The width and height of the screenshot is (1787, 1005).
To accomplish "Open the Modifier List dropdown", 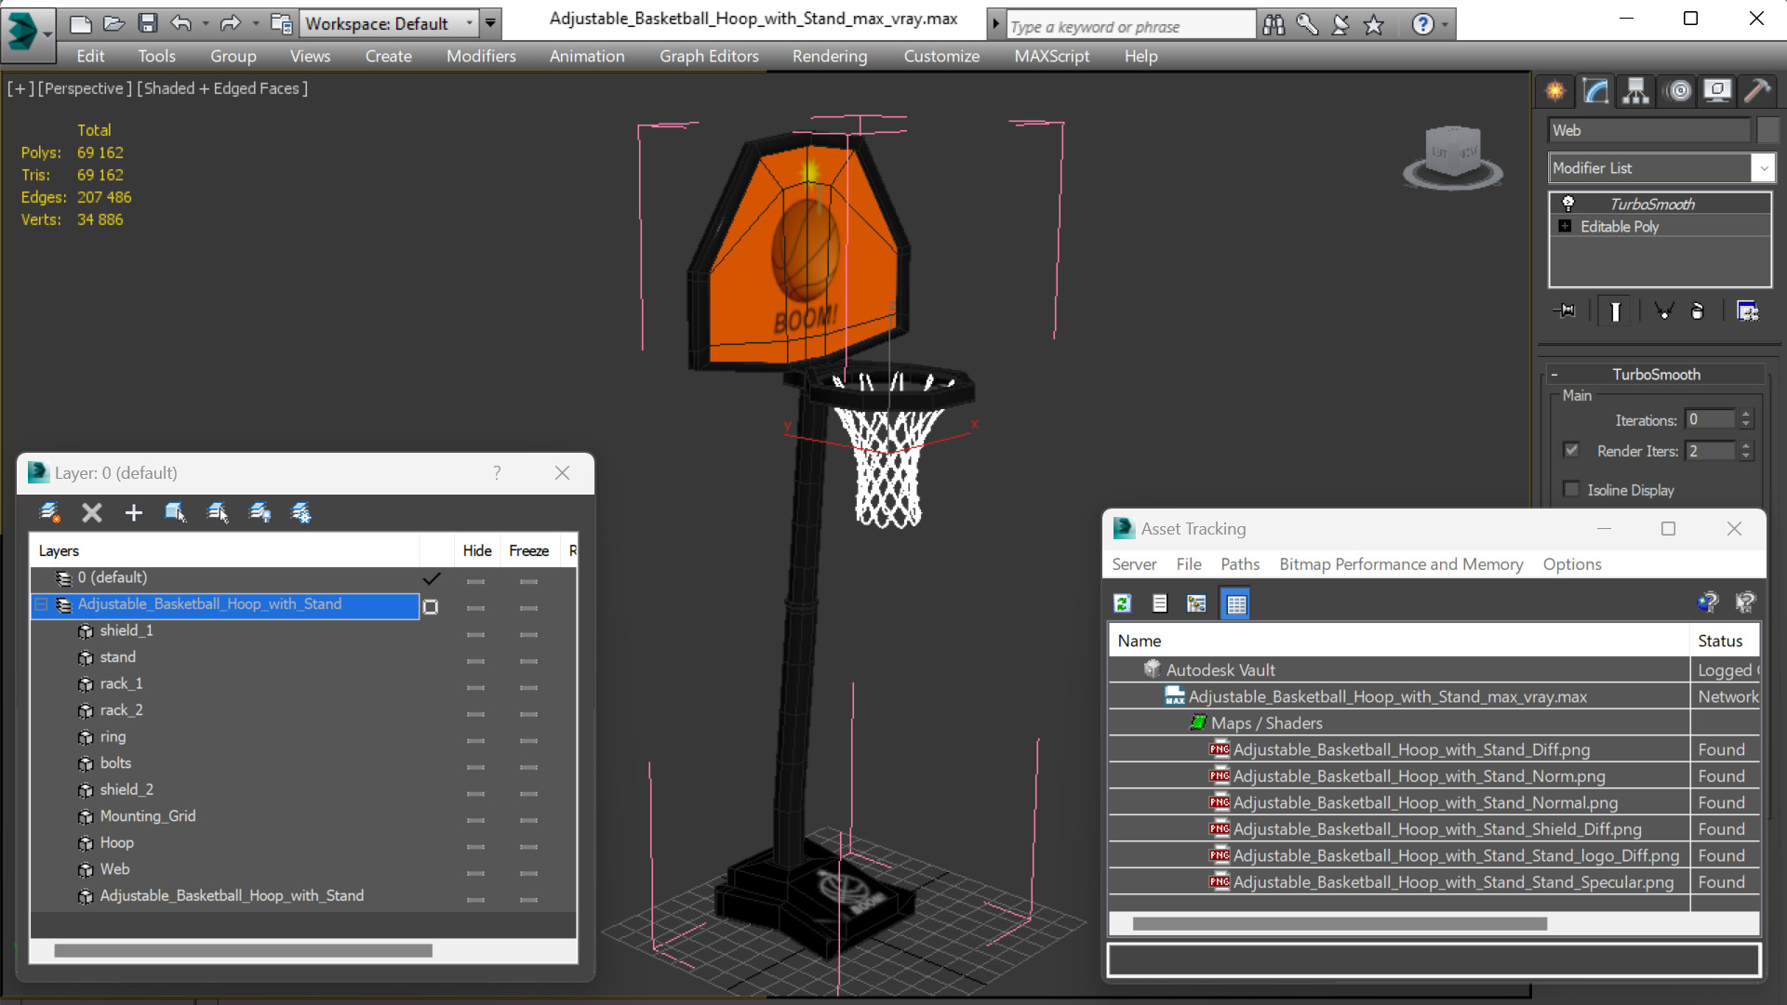I will click(1763, 168).
